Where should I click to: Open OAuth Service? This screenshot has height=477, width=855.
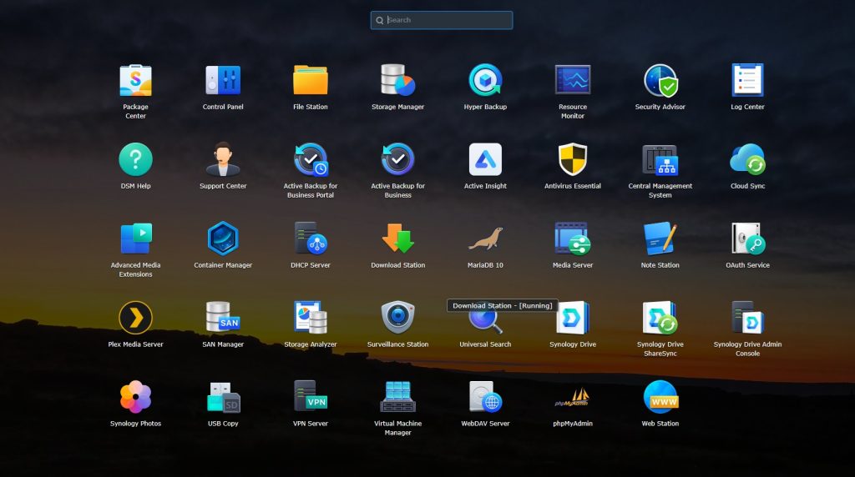[x=747, y=238]
